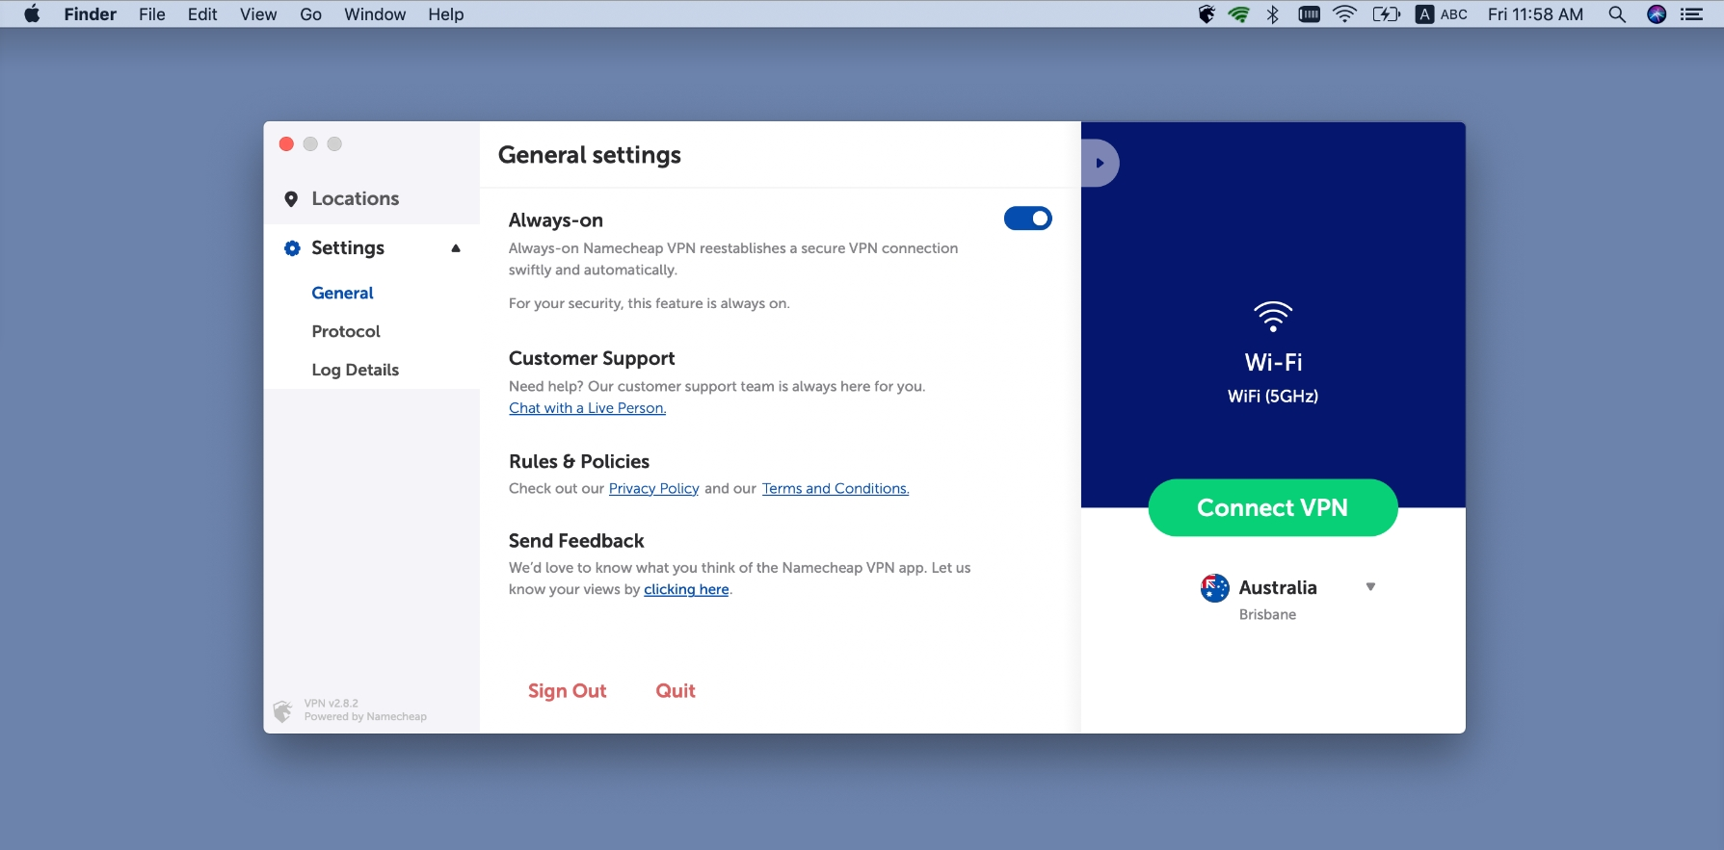
Task: Click the clock showing Fri 11:58 AM
Action: [x=1535, y=14]
